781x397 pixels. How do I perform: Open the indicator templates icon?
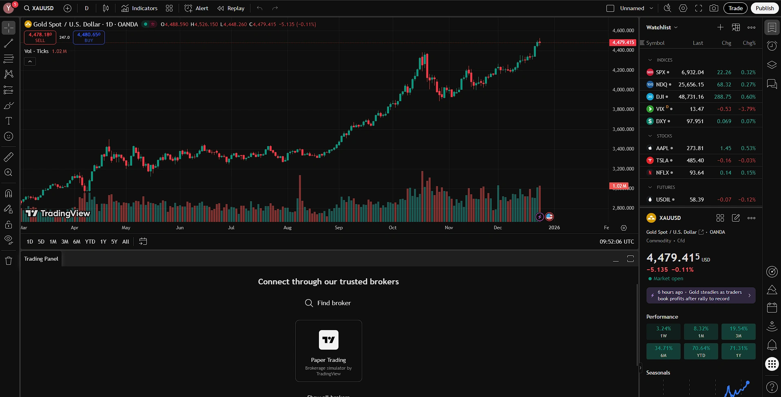click(169, 8)
